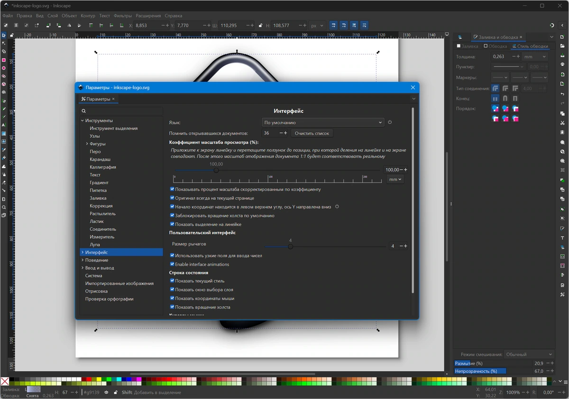This screenshot has height=399, width=569.
Task: Reset language setting with the circular icon
Action: click(x=390, y=122)
